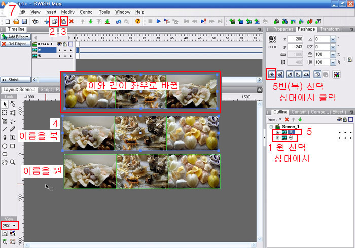Click the red X Delete toolbar icon

[72, 21]
